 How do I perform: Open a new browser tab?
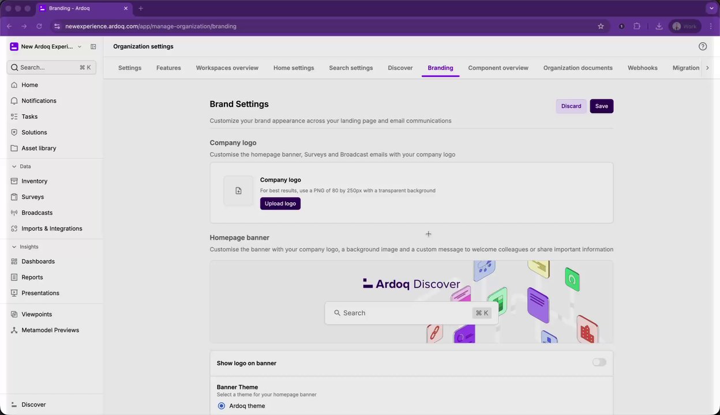pyautogui.click(x=141, y=9)
